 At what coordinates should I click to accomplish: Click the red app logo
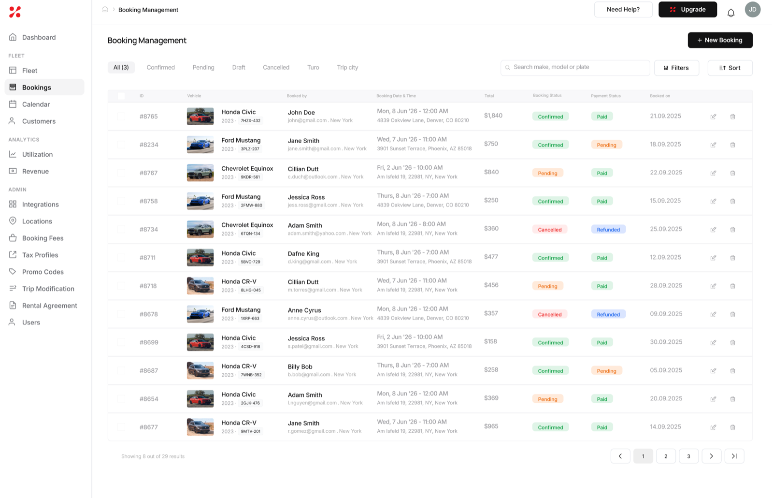(15, 12)
